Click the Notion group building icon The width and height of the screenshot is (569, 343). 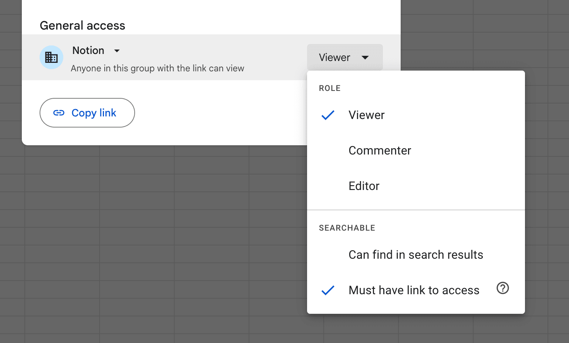(51, 57)
